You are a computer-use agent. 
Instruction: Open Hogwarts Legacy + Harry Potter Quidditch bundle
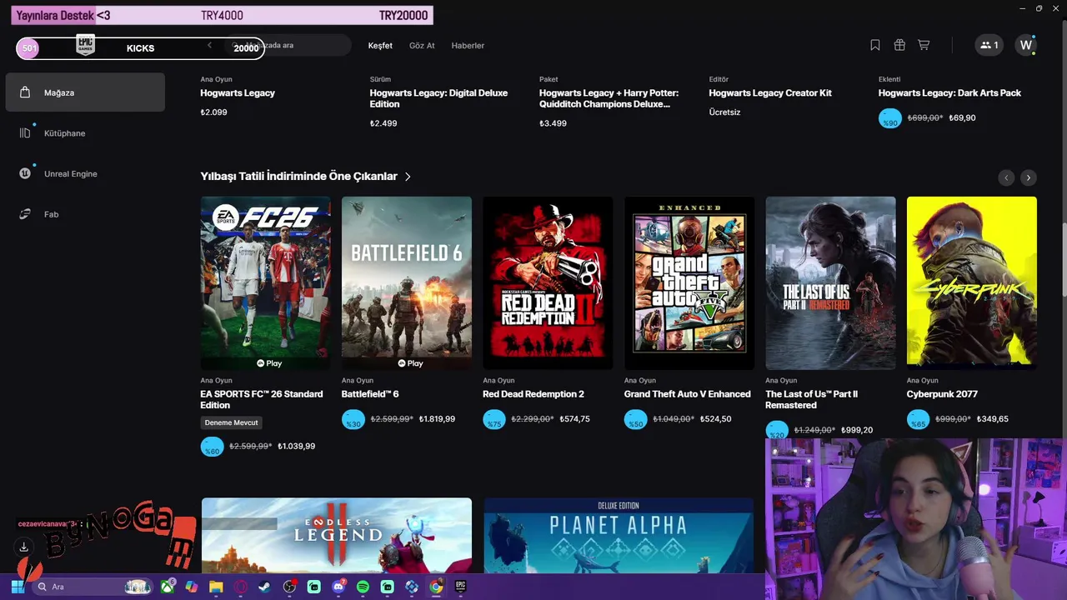609,98
